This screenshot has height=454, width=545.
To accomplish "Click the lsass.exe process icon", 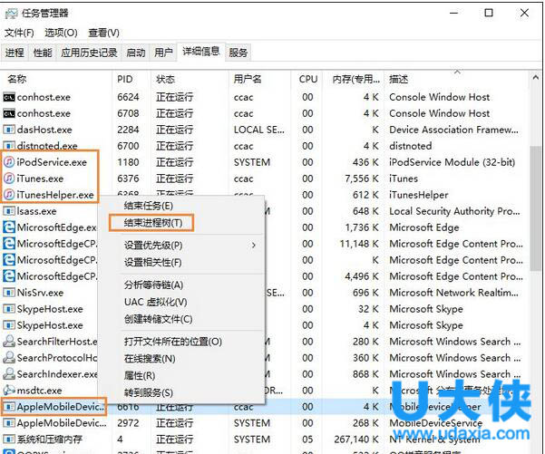I will (x=9, y=211).
